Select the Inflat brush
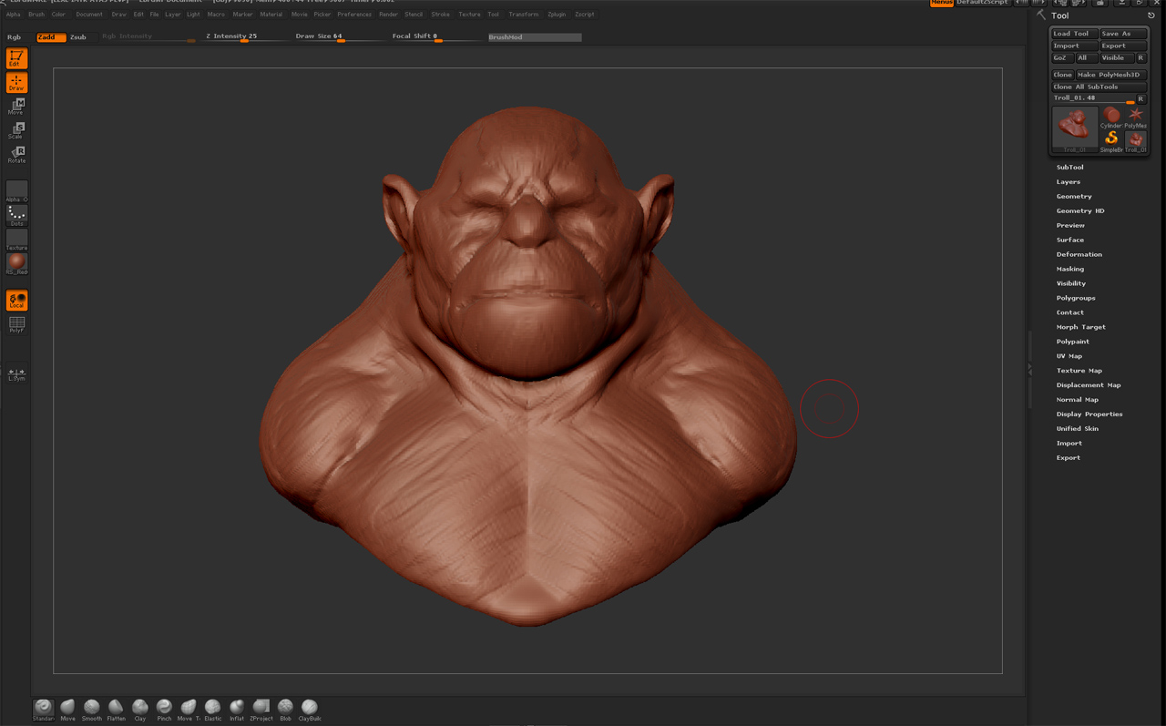Screen dimensions: 1166x726 [237, 710]
